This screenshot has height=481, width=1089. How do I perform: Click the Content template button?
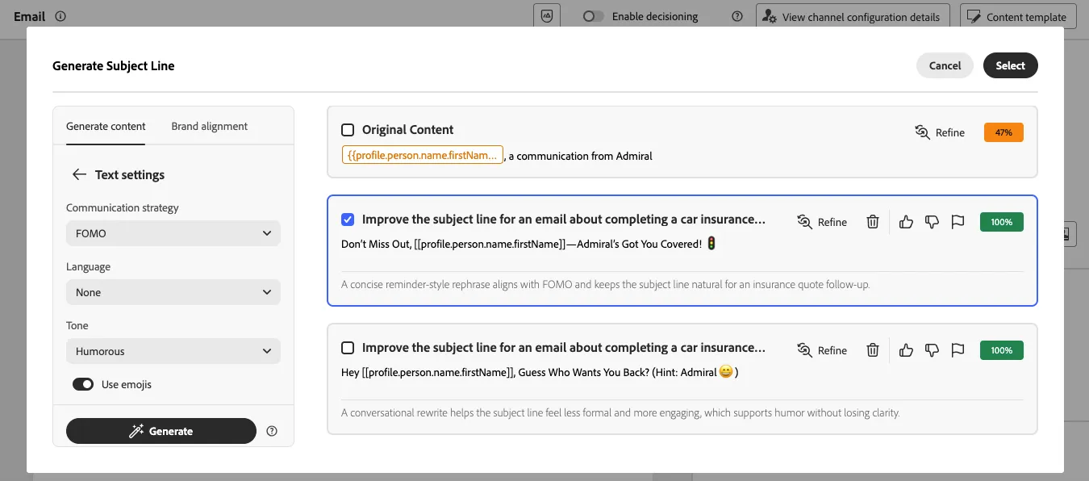[1018, 16]
